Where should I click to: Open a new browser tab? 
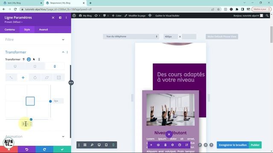point(90,3)
